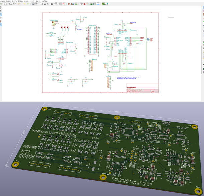Open the 編集 (Edit) menu
Viewport: 204px width, 196px height.
pyautogui.click(x=8, y=1)
